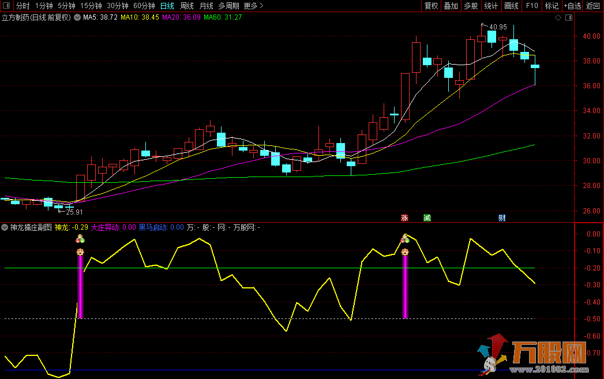Click the diamond marker icon top right
Screen dimensions: 604x379
click(558, 18)
